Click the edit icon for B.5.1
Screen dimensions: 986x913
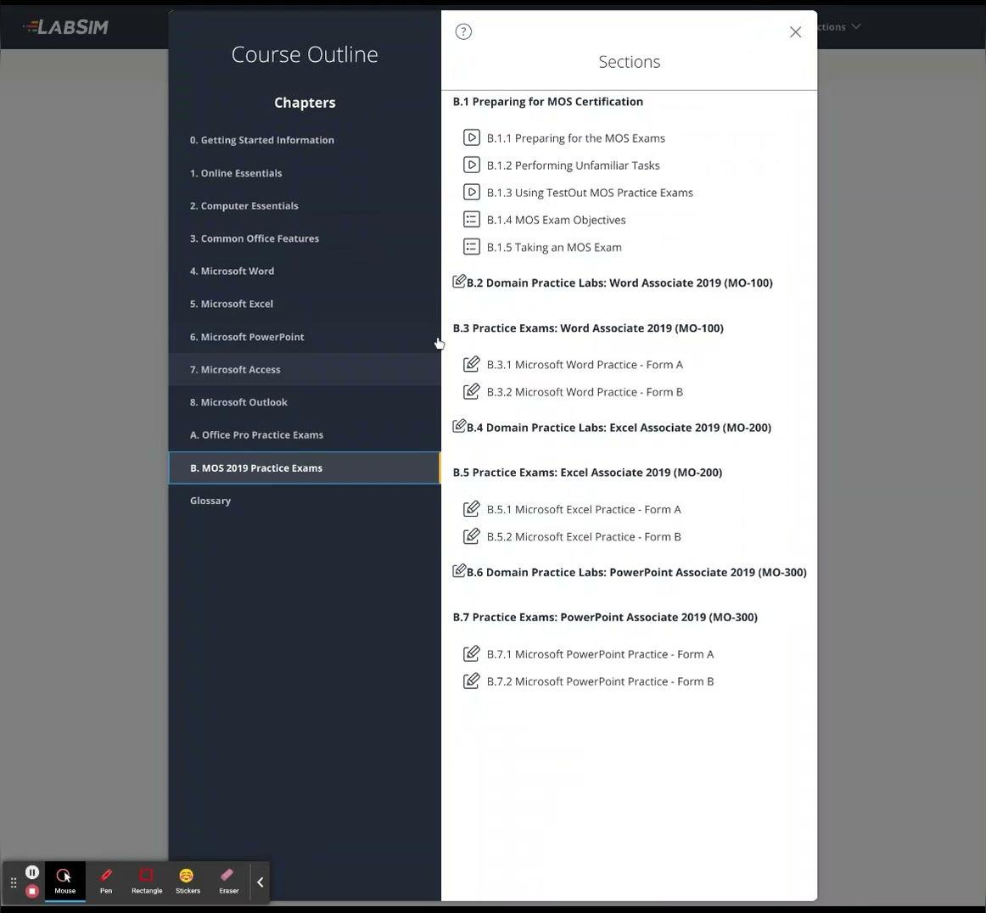click(472, 508)
